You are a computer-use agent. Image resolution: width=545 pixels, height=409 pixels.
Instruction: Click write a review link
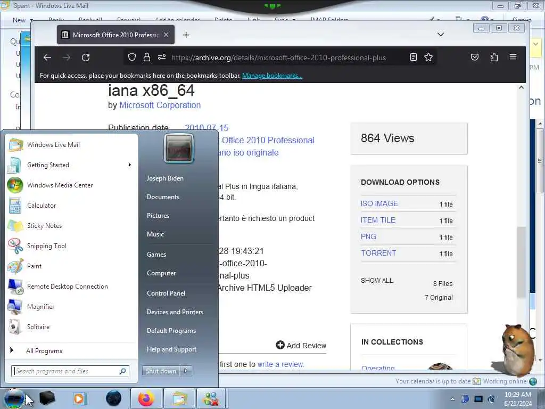tap(280, 364)
